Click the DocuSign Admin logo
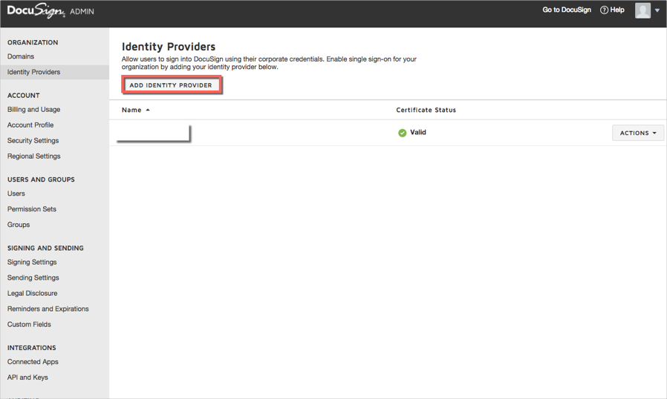The height and width of the screenshot is (399, 667). pos(50,11)
